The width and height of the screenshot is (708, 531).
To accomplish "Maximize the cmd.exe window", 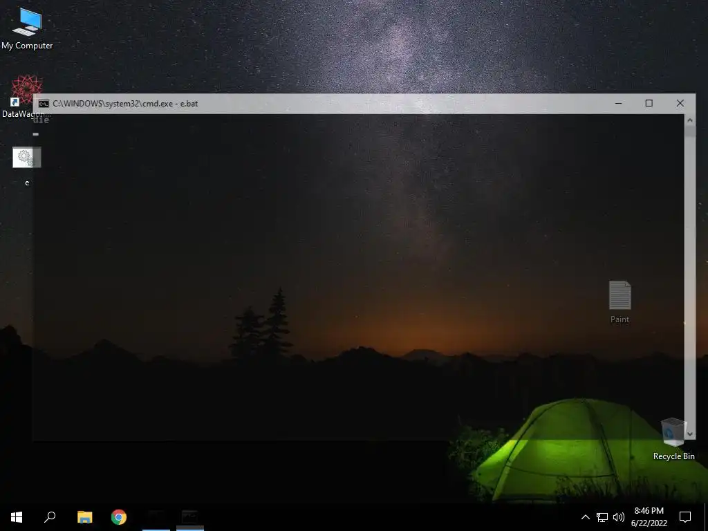I will coord(649,104).
